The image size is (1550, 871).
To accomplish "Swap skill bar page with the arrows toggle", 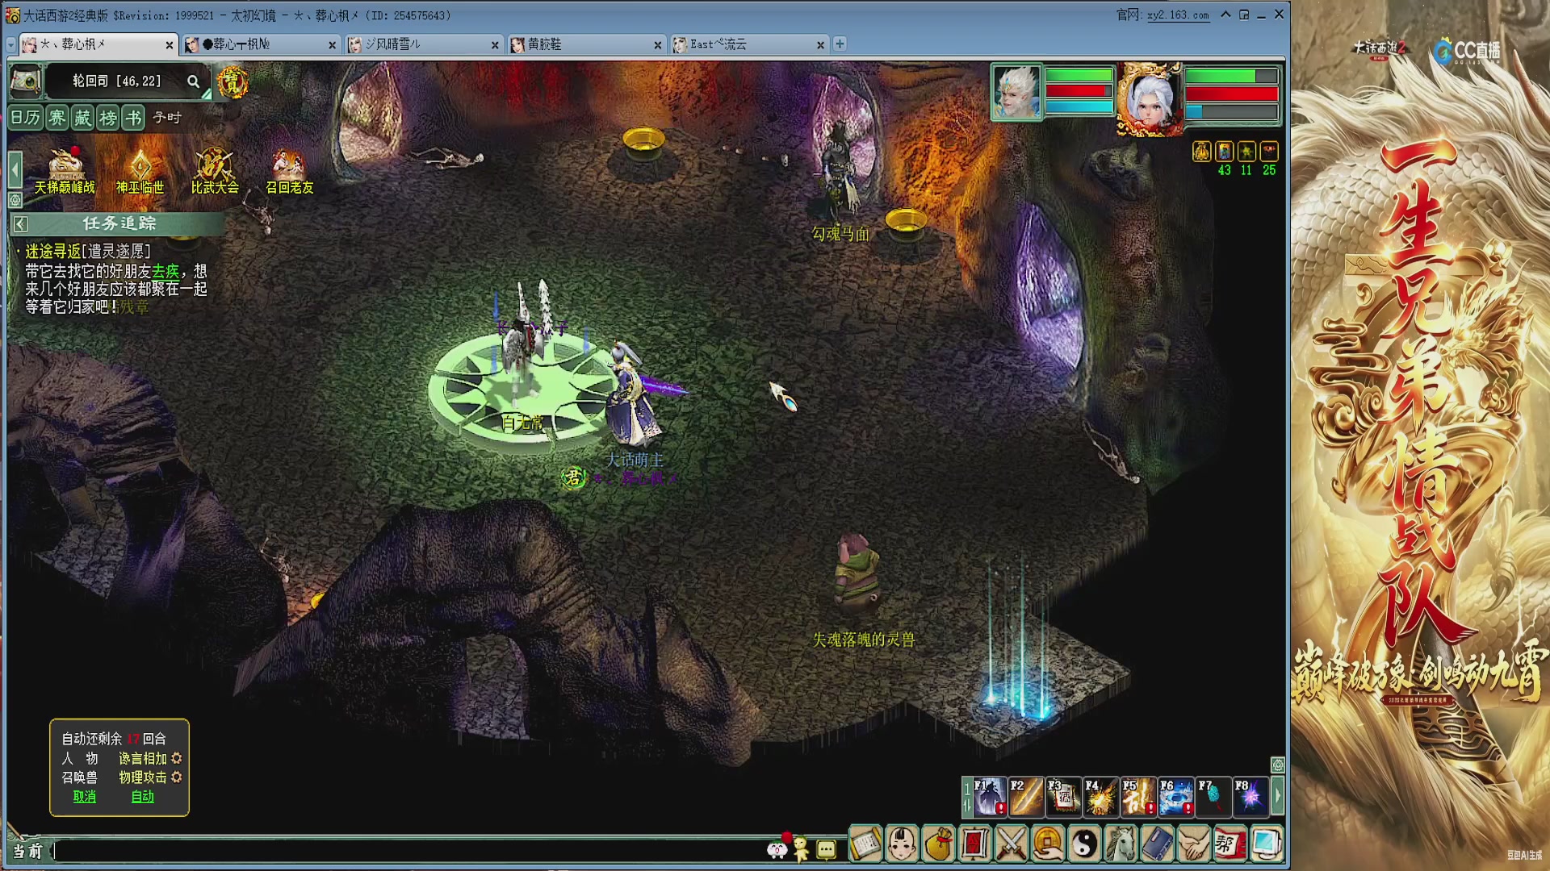I will (967, 797).
